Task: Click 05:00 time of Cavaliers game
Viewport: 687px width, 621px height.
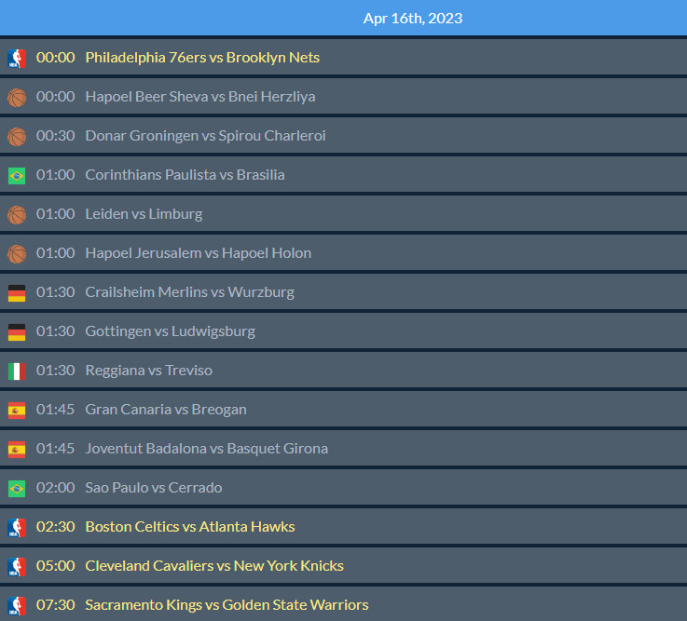Action: 56,565
